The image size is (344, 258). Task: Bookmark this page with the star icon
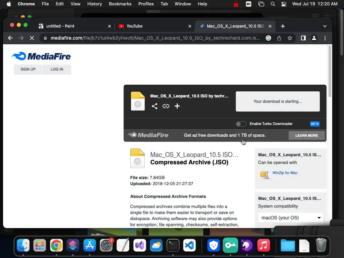pos(290,38)
